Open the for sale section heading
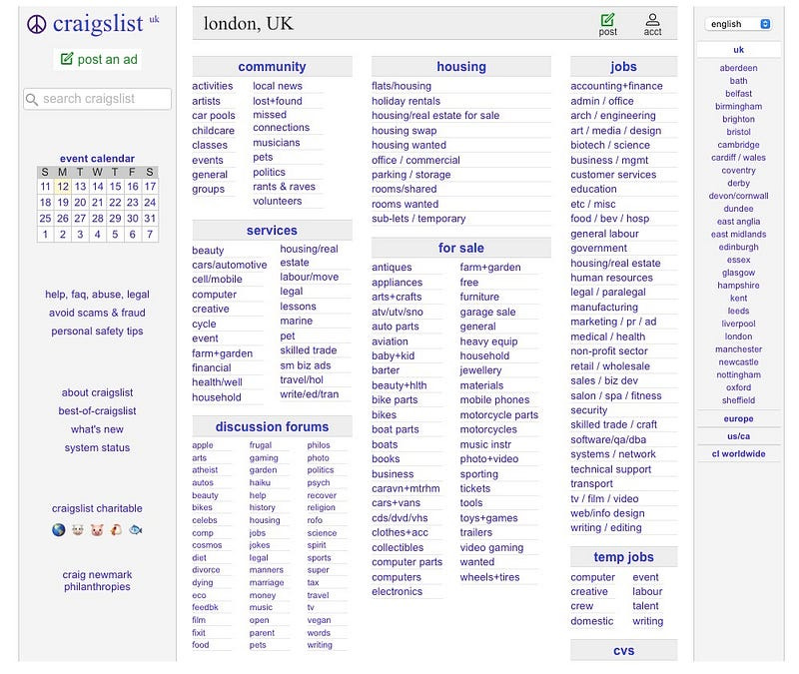This screenshot has width=799, height=674. click(x=461, y=248)
